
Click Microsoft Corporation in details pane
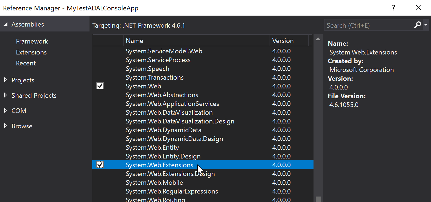tap(362, 70)
